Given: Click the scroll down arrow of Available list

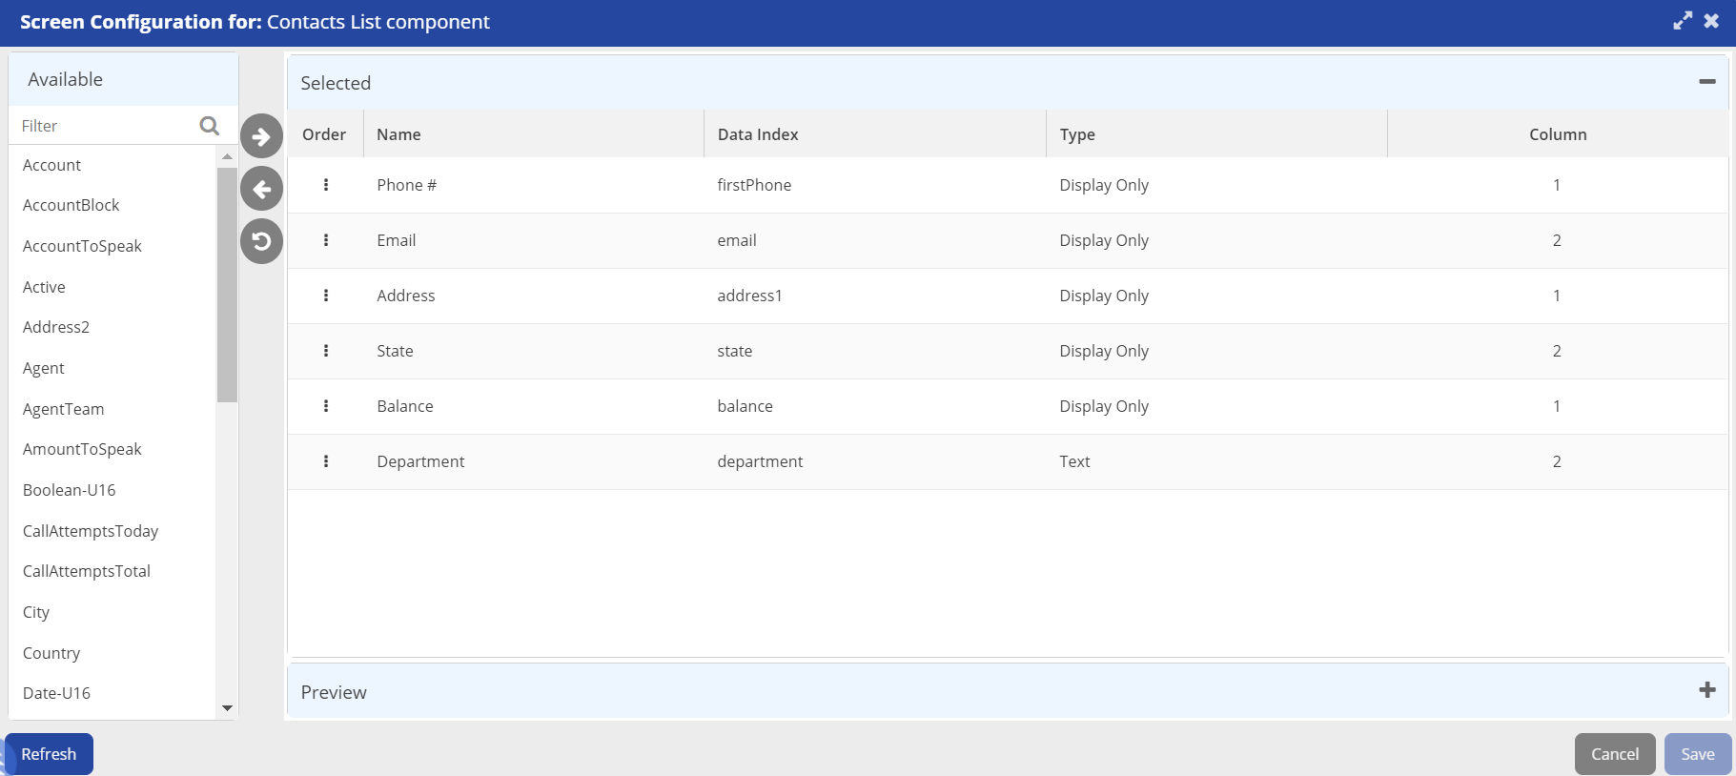Looking at the screenshot, I should 227,707.
